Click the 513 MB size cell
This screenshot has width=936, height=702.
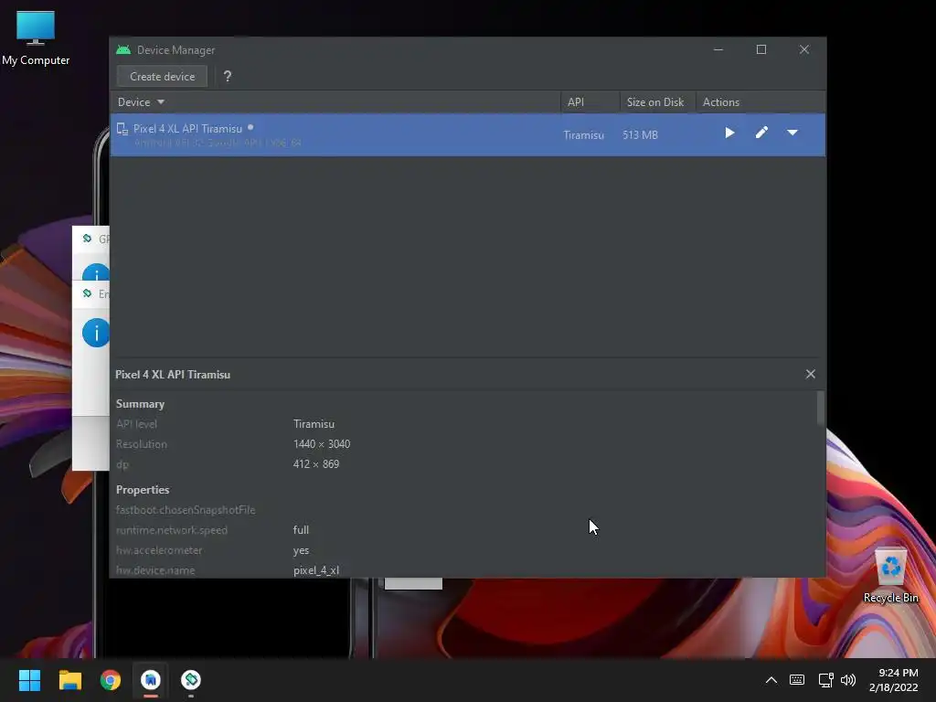click(640, 135)
